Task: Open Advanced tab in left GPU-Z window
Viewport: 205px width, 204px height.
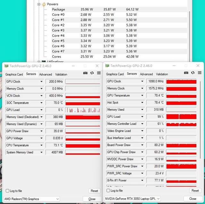Action: point(45,74)
